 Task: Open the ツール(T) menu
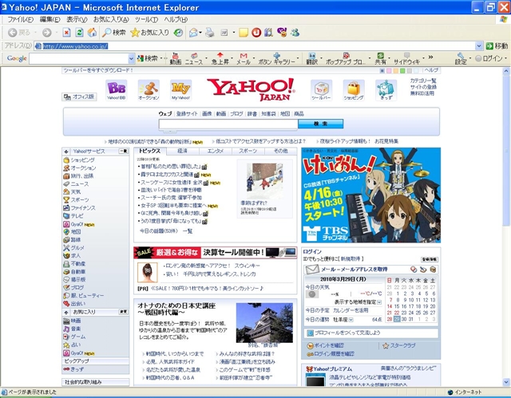[x=147, y=19]
